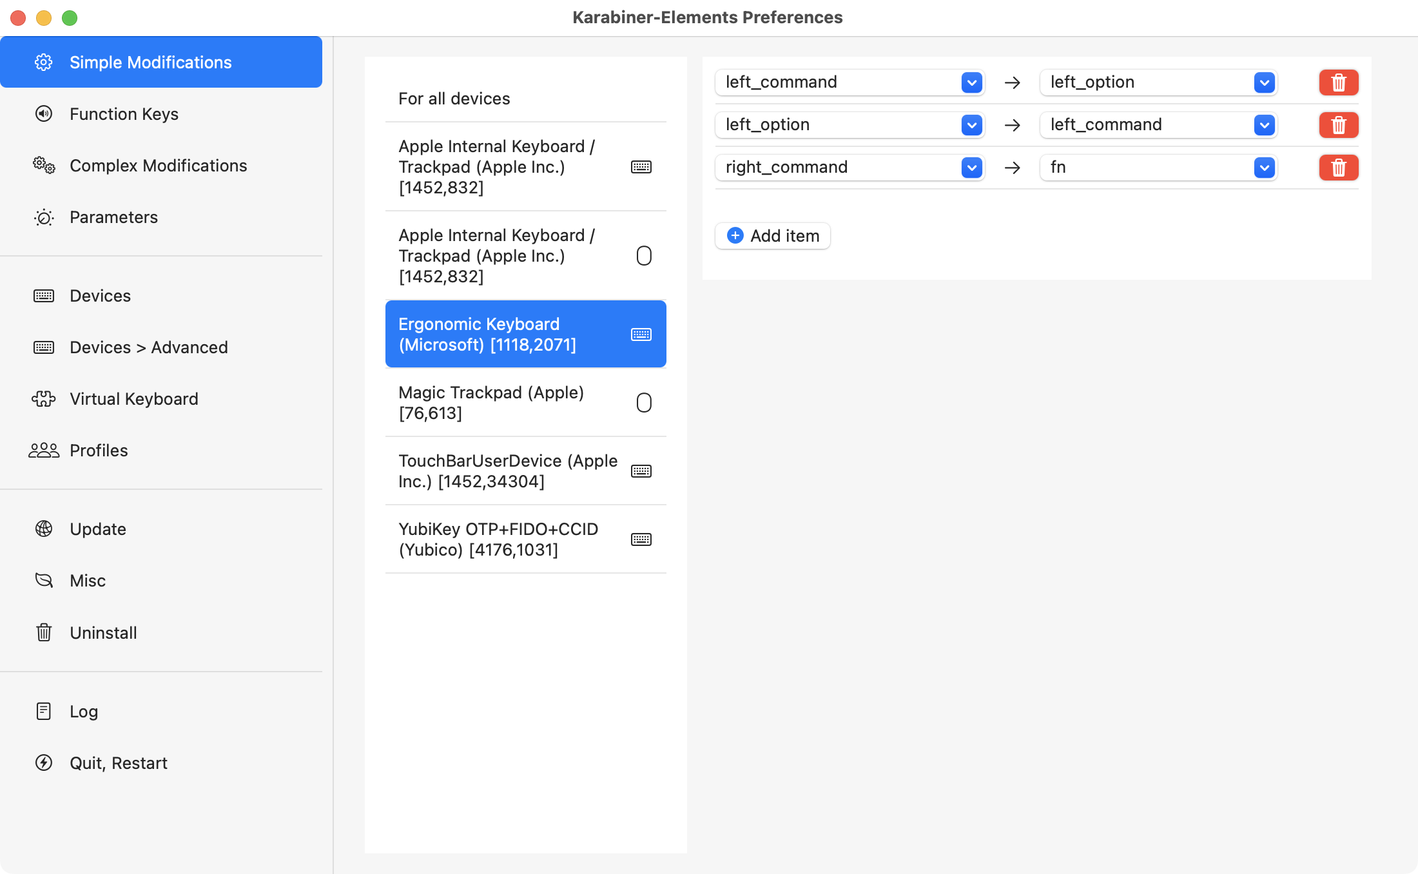Click the keyboard icon on YubiKey row
Screen dimensions: 1418x874
[x=641, y=539]
